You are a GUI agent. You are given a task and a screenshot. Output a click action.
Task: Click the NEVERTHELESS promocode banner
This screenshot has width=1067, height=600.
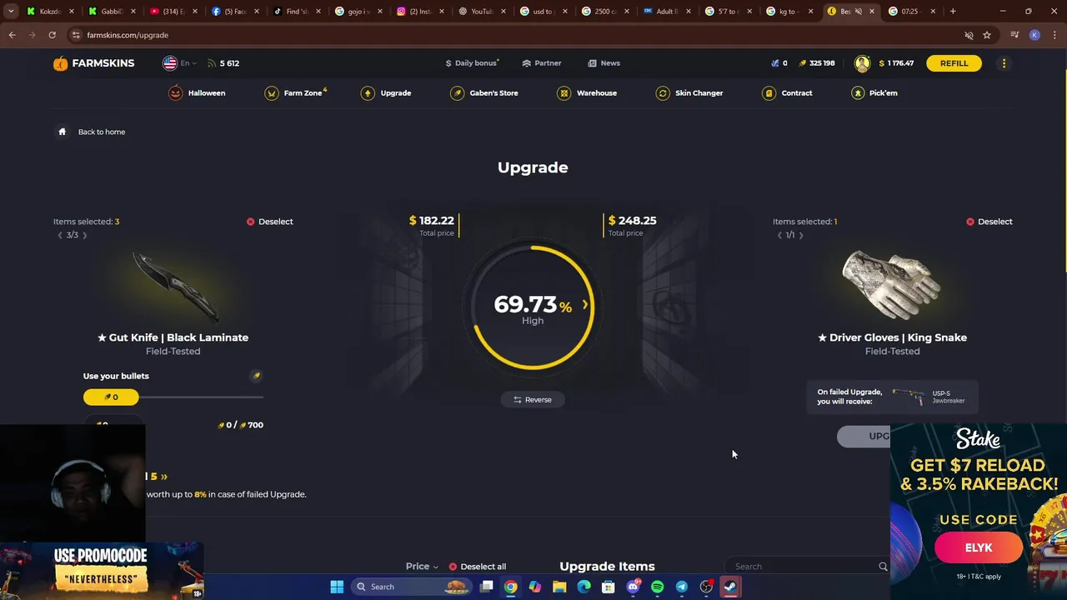point(101,570)
